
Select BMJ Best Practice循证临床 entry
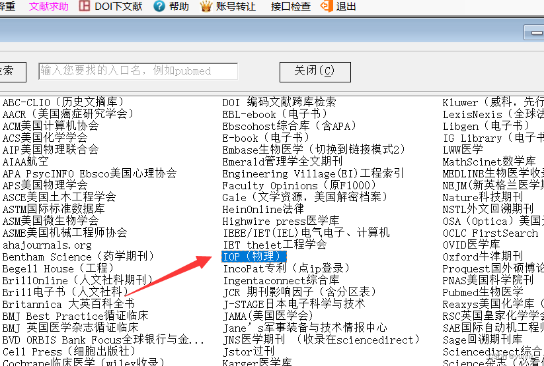click(x=75, y=316)
